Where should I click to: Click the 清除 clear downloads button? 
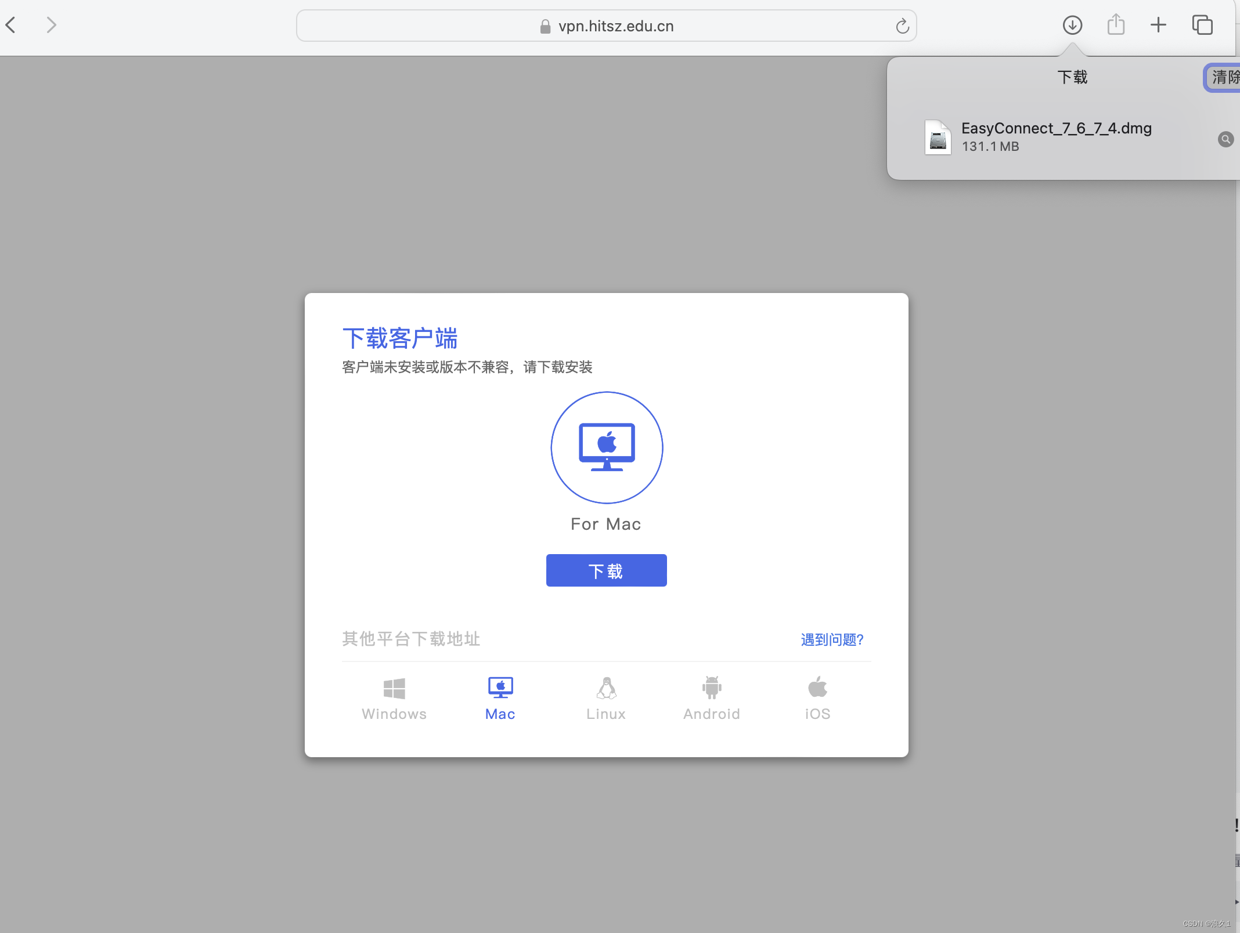1225,77
